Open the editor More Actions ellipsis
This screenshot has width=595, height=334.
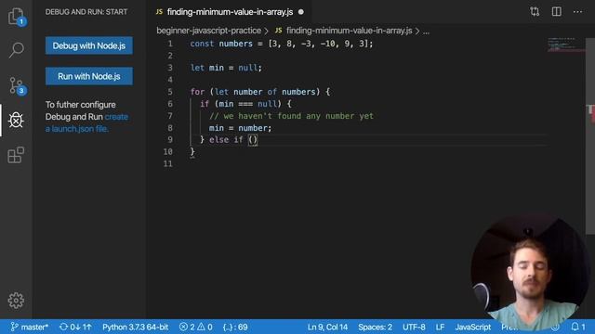577,12
